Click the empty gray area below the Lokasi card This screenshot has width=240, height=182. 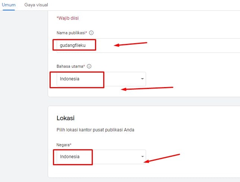142,180
